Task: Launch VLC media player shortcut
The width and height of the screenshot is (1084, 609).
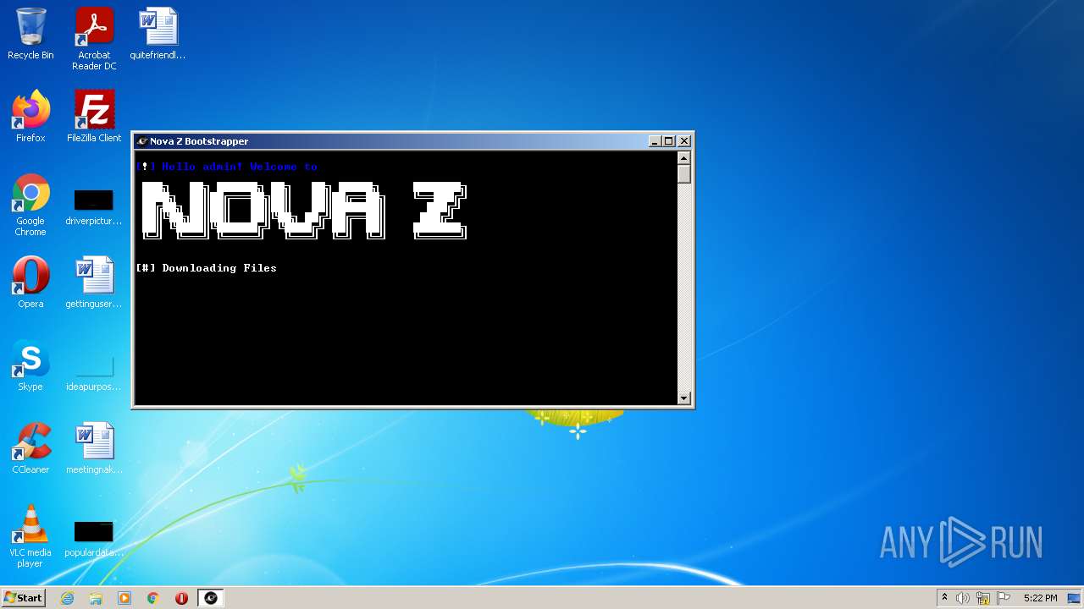Action: point(30,536)
